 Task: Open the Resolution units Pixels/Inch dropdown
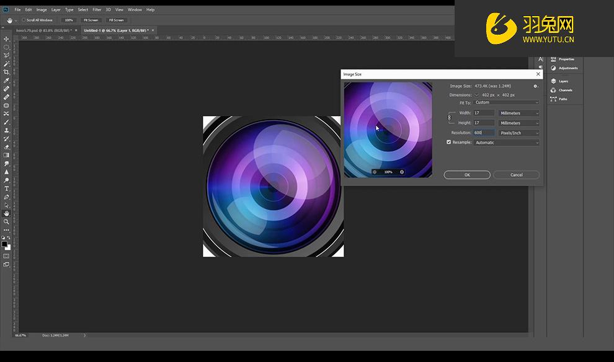pyautogui.click(x=519, y=133)
